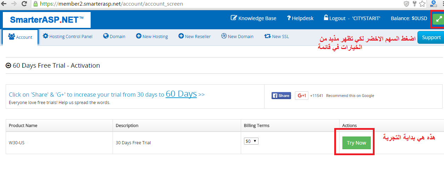The height and width of the screenshot is (182, 444).
Task: Click the green Try Now button
Action: (356, 143)
